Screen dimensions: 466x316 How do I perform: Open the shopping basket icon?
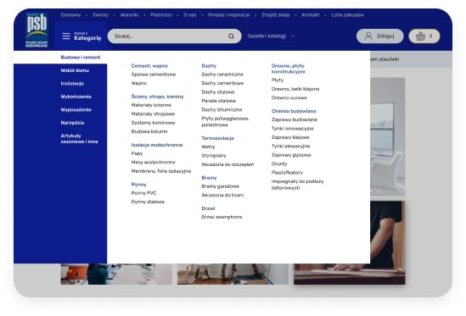coord(420,36)
